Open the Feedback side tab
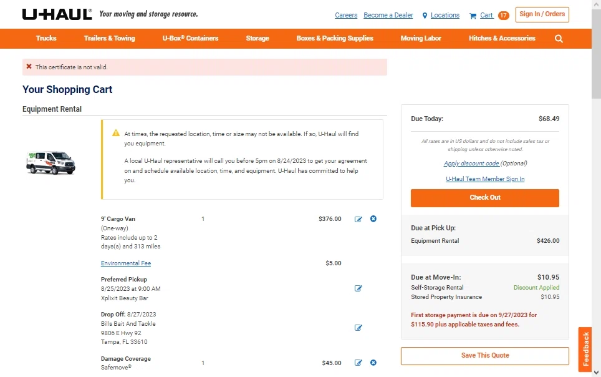Image resolution: width=601 pixels, height=377 pixels. pos(585,348)
